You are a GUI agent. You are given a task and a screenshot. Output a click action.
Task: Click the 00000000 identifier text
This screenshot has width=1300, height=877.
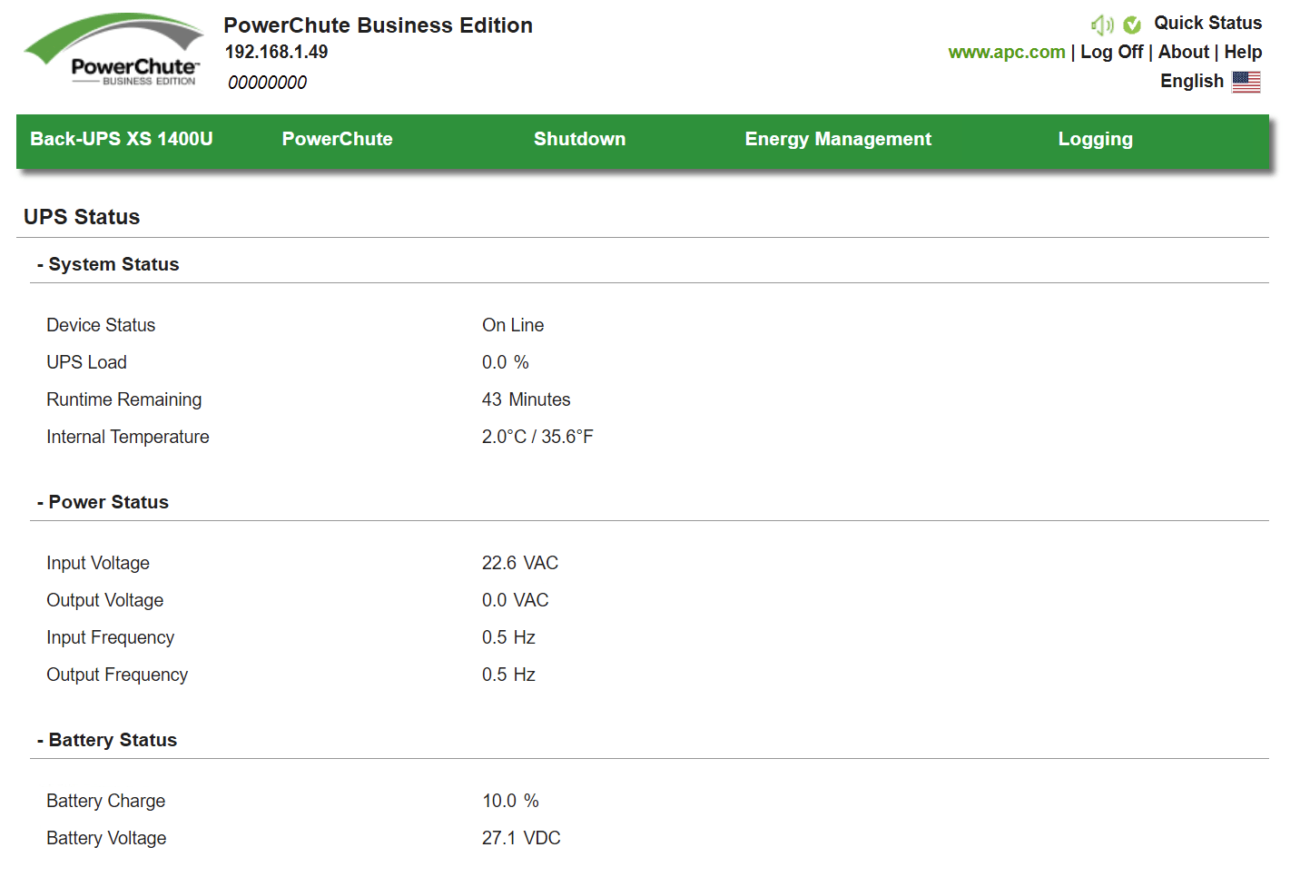[268, 83]
